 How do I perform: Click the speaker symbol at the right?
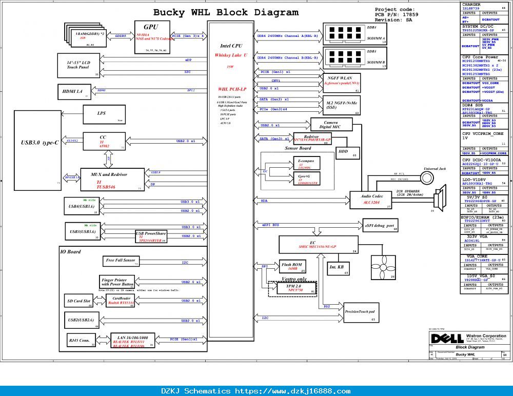point(440,198)
